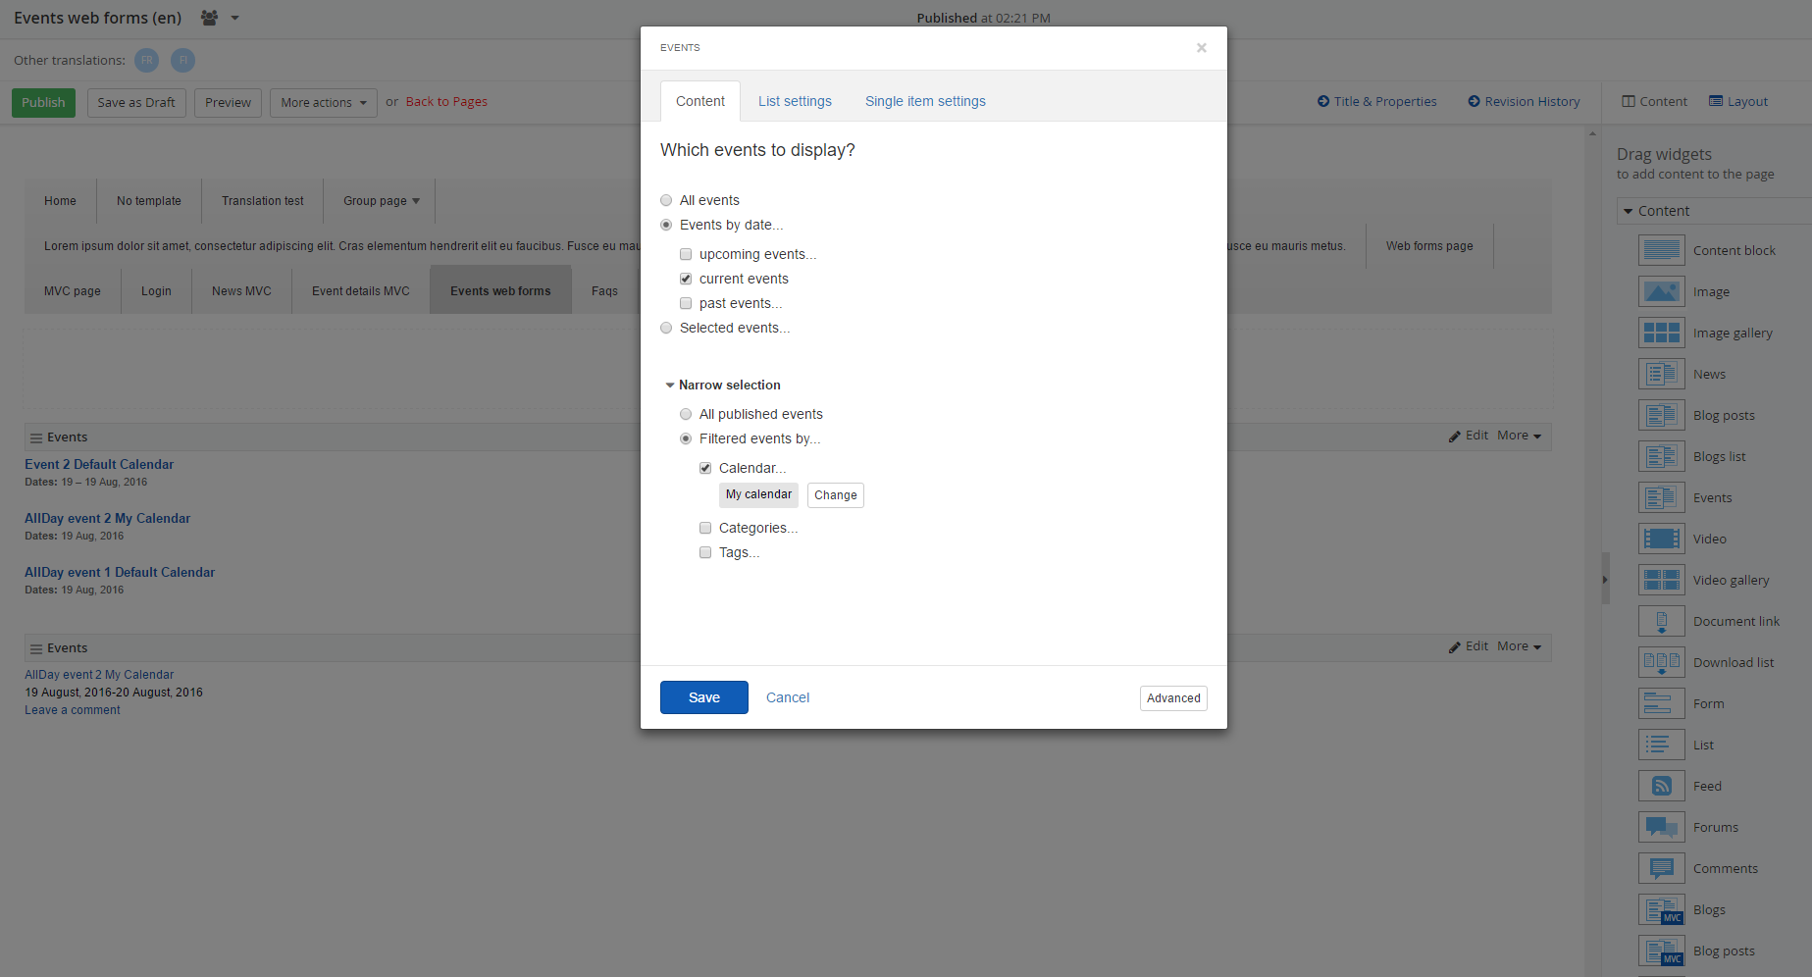Open More menu of first Events widget
1812x977 pixels.
(1520, 436)
